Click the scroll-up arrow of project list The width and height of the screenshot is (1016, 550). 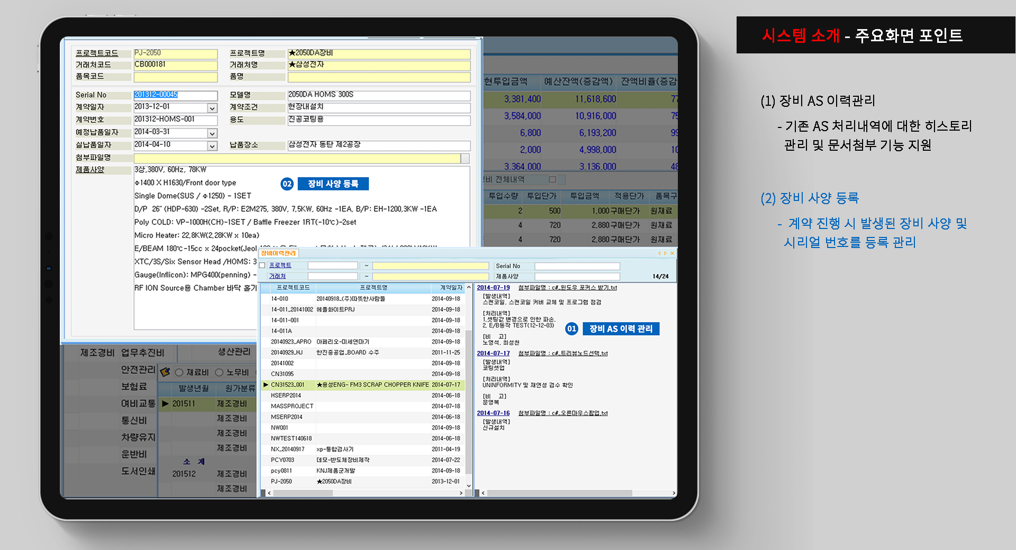tap(468, 287)
